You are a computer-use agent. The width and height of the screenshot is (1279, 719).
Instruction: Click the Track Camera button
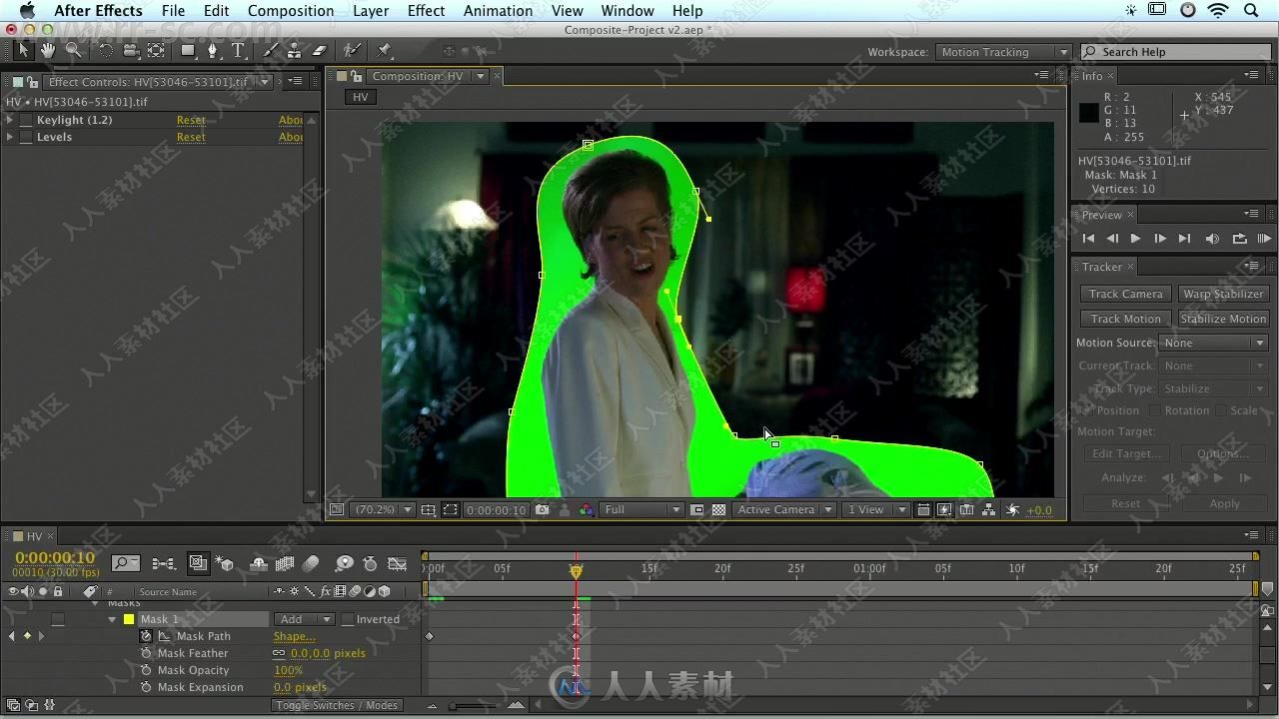1126,294
